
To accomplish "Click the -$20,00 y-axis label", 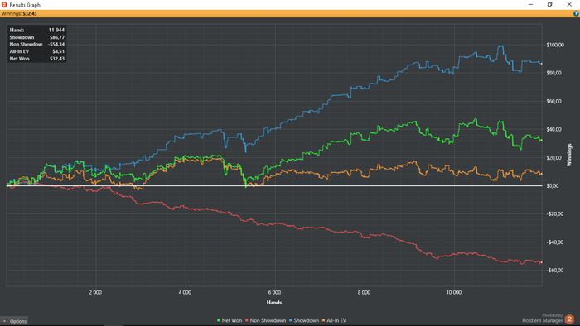I will click(555, 213).
